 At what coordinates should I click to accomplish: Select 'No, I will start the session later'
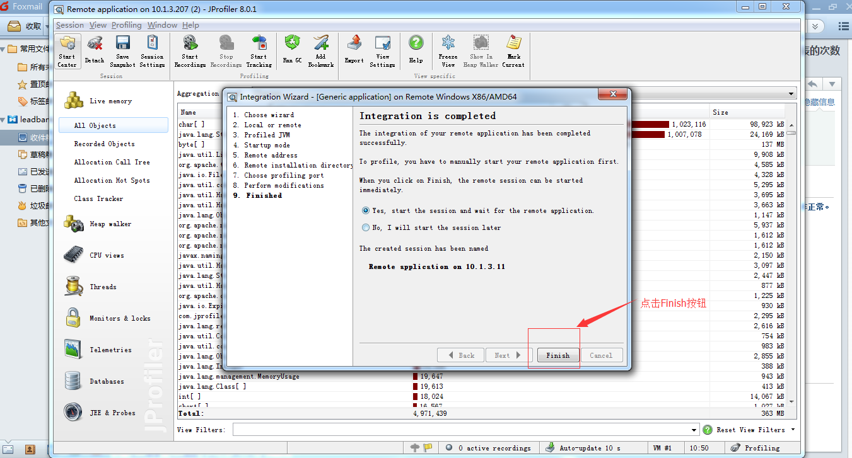[x=366, y=227]
